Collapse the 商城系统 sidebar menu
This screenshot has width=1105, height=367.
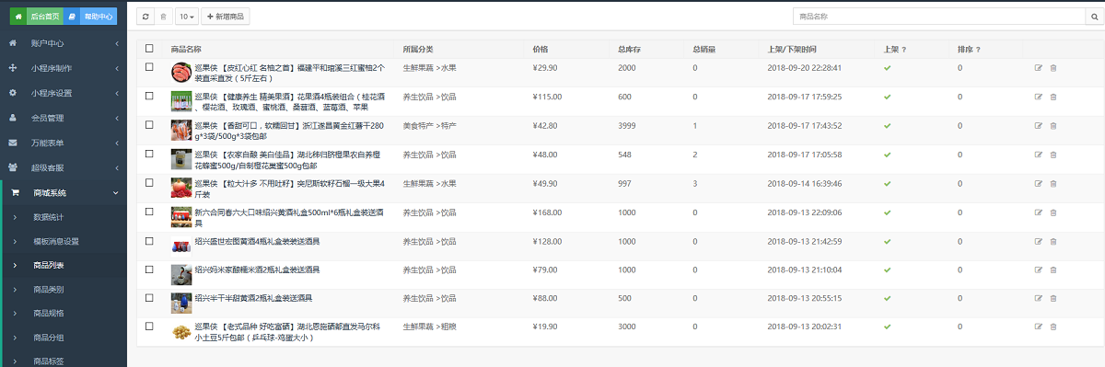[64, 192]
